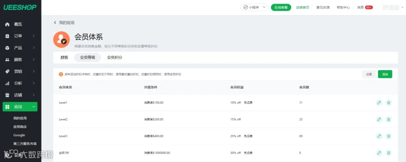Switch to the 顾客 tab
The width and height of the screenshot is (406, 162).
coord(64,58)
